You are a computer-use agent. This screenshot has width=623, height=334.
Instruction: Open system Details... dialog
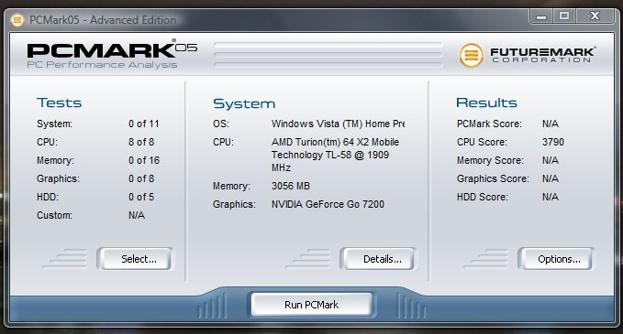[378, 259]
